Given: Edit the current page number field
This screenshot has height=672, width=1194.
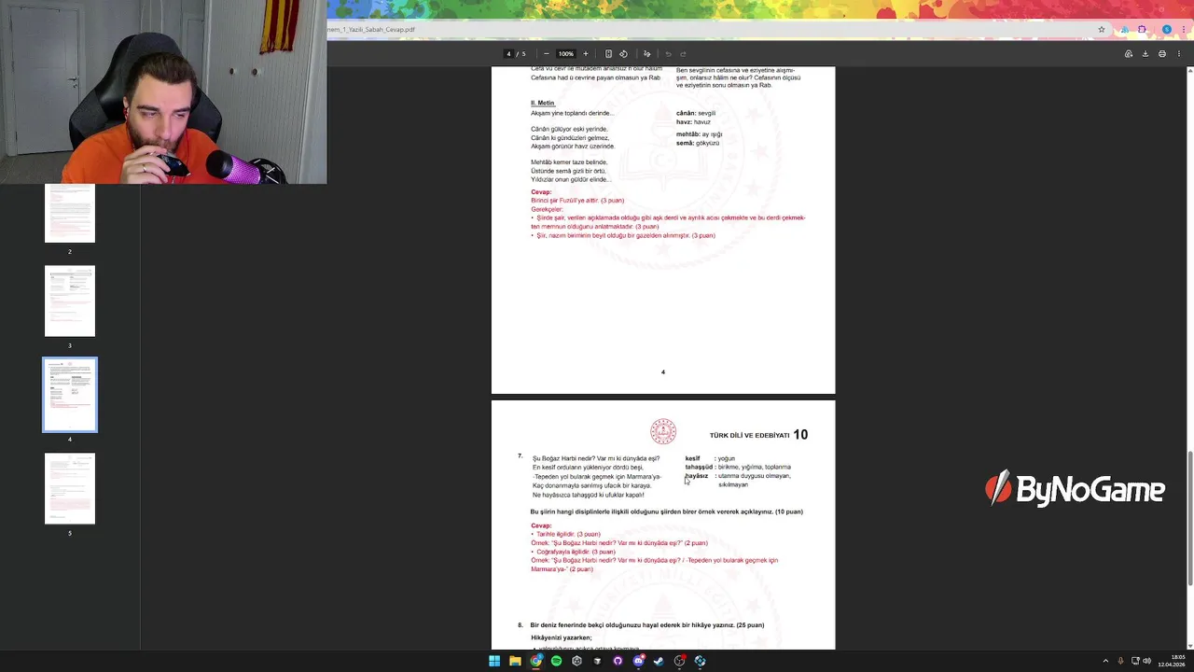Looking at the screenshot, I should click(508, 53).
